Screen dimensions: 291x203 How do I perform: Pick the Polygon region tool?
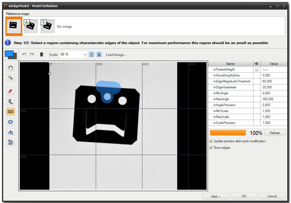(10, 132)
